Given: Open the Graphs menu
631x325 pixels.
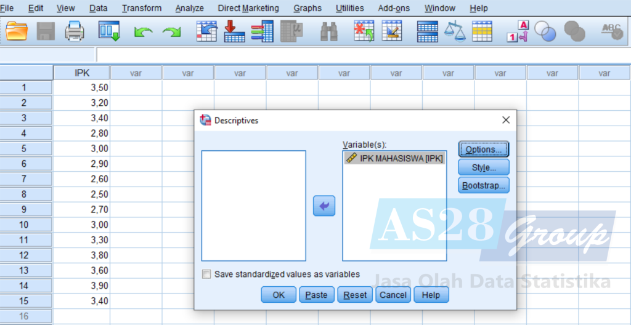Looking at the screenshot, I should coord(307,8).
